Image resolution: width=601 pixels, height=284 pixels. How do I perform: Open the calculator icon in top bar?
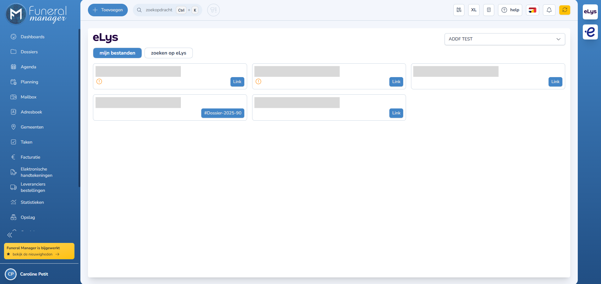point(489,10)
